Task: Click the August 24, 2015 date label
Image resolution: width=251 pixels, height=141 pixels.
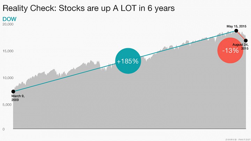Action: tap(241, 46)
